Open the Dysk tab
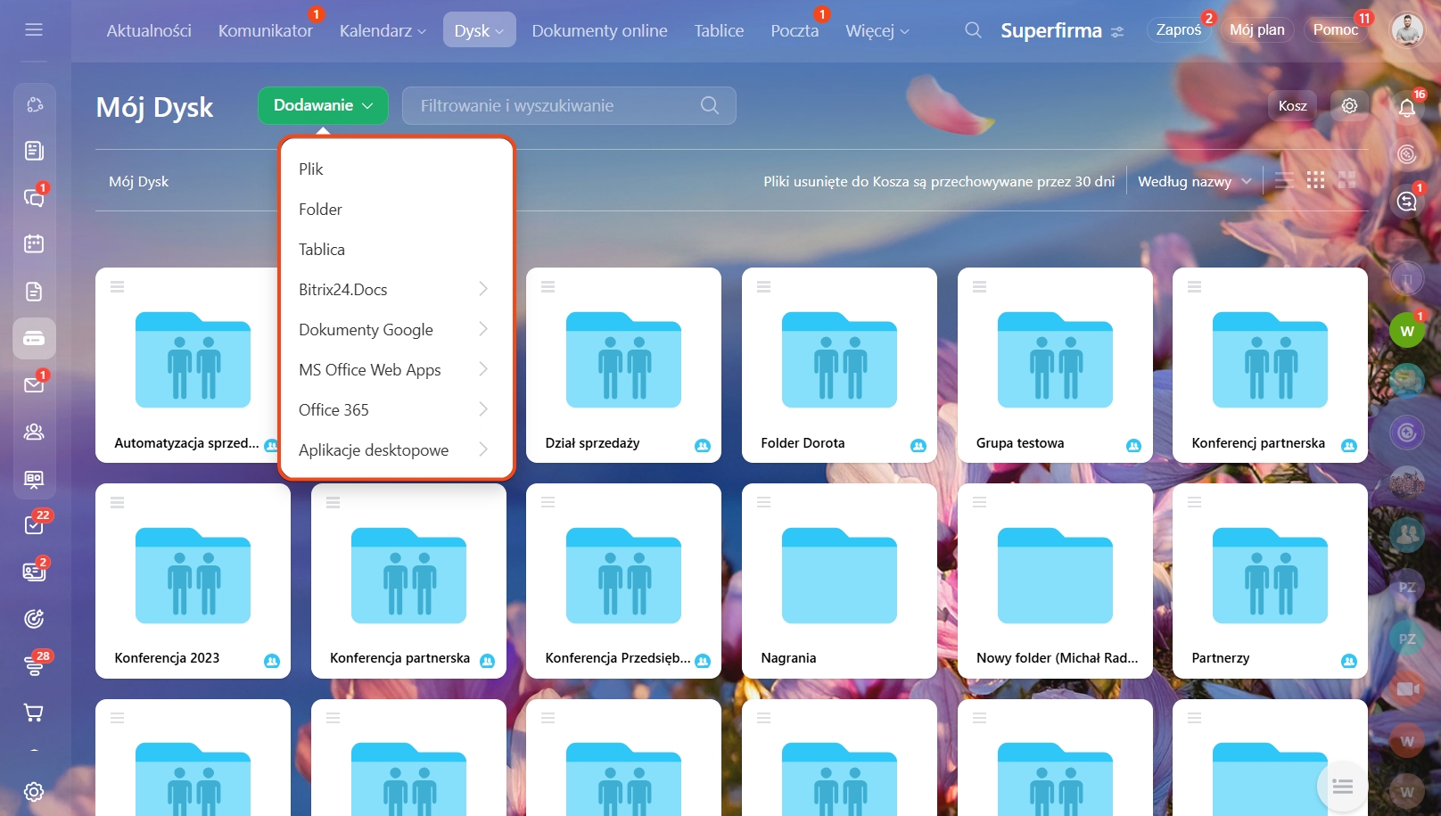Viewport: 1441px width, 816px height. 480,30
